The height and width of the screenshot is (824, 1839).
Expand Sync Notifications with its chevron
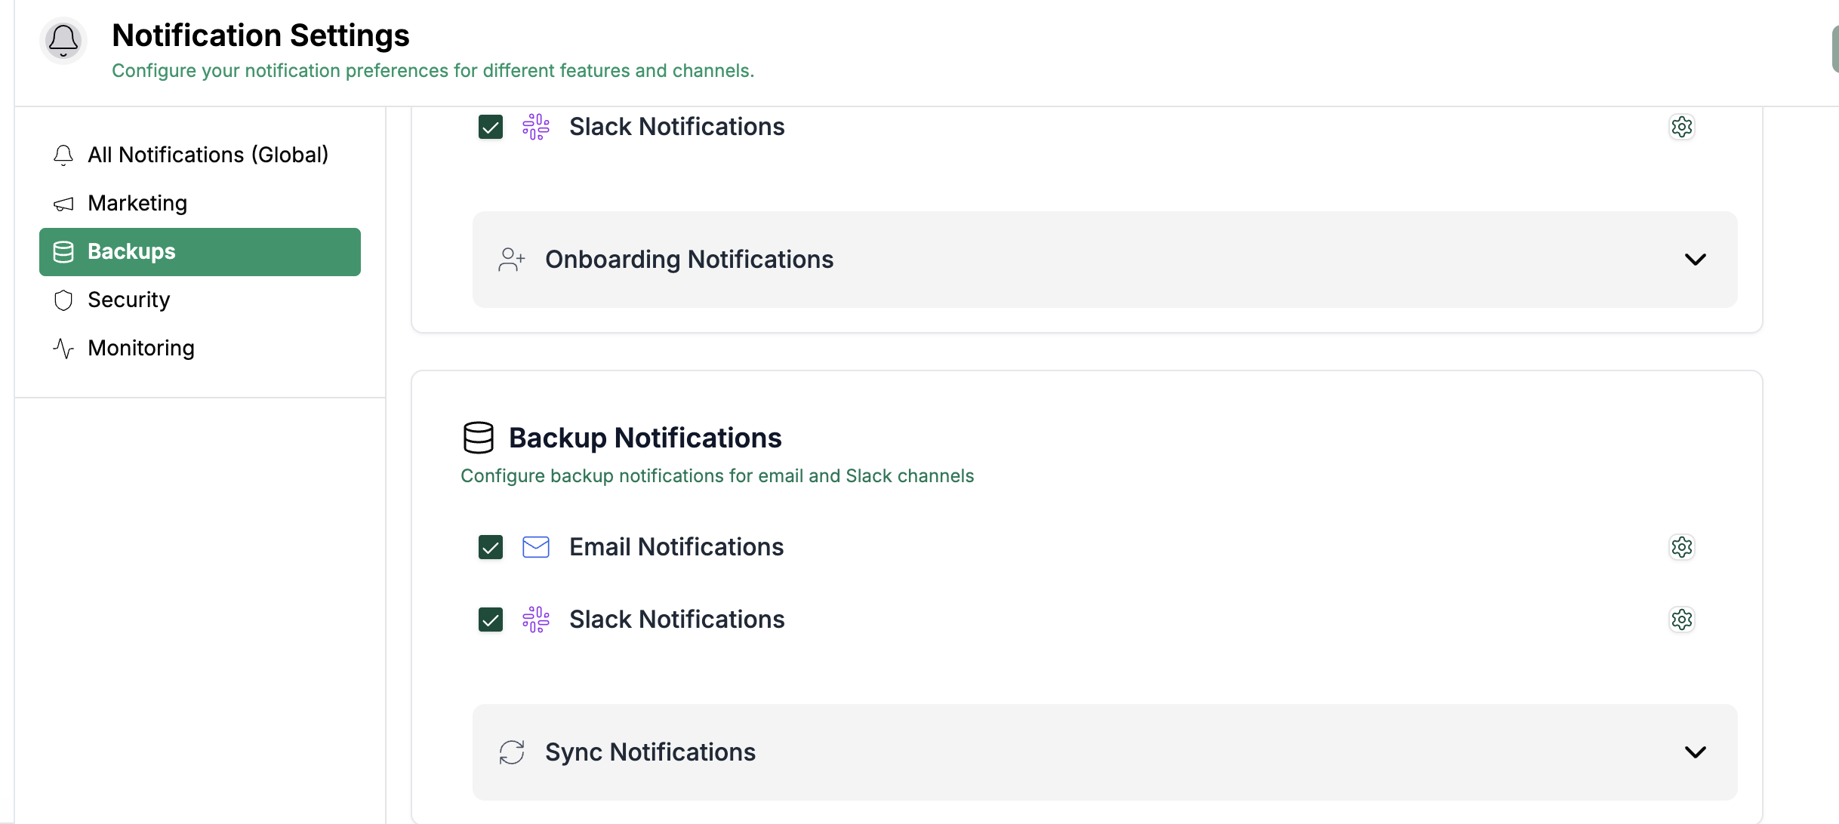(x=1695, y=752)
